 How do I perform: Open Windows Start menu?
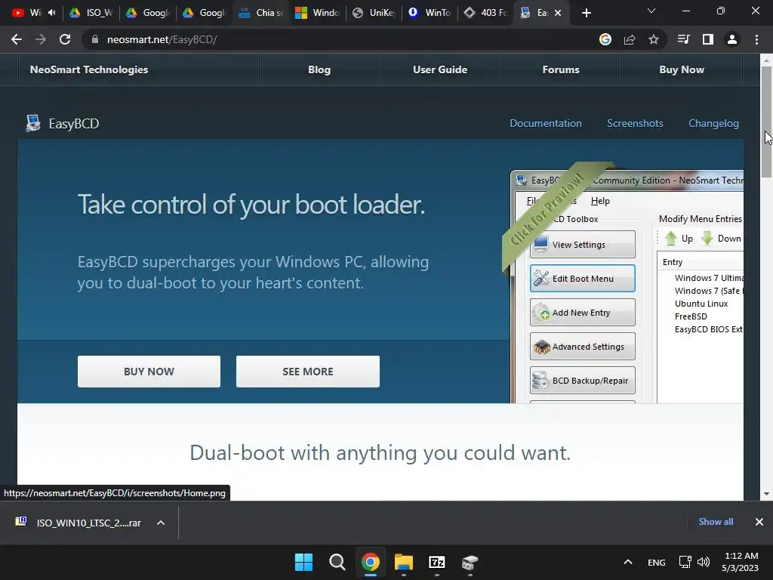(303, 562)
